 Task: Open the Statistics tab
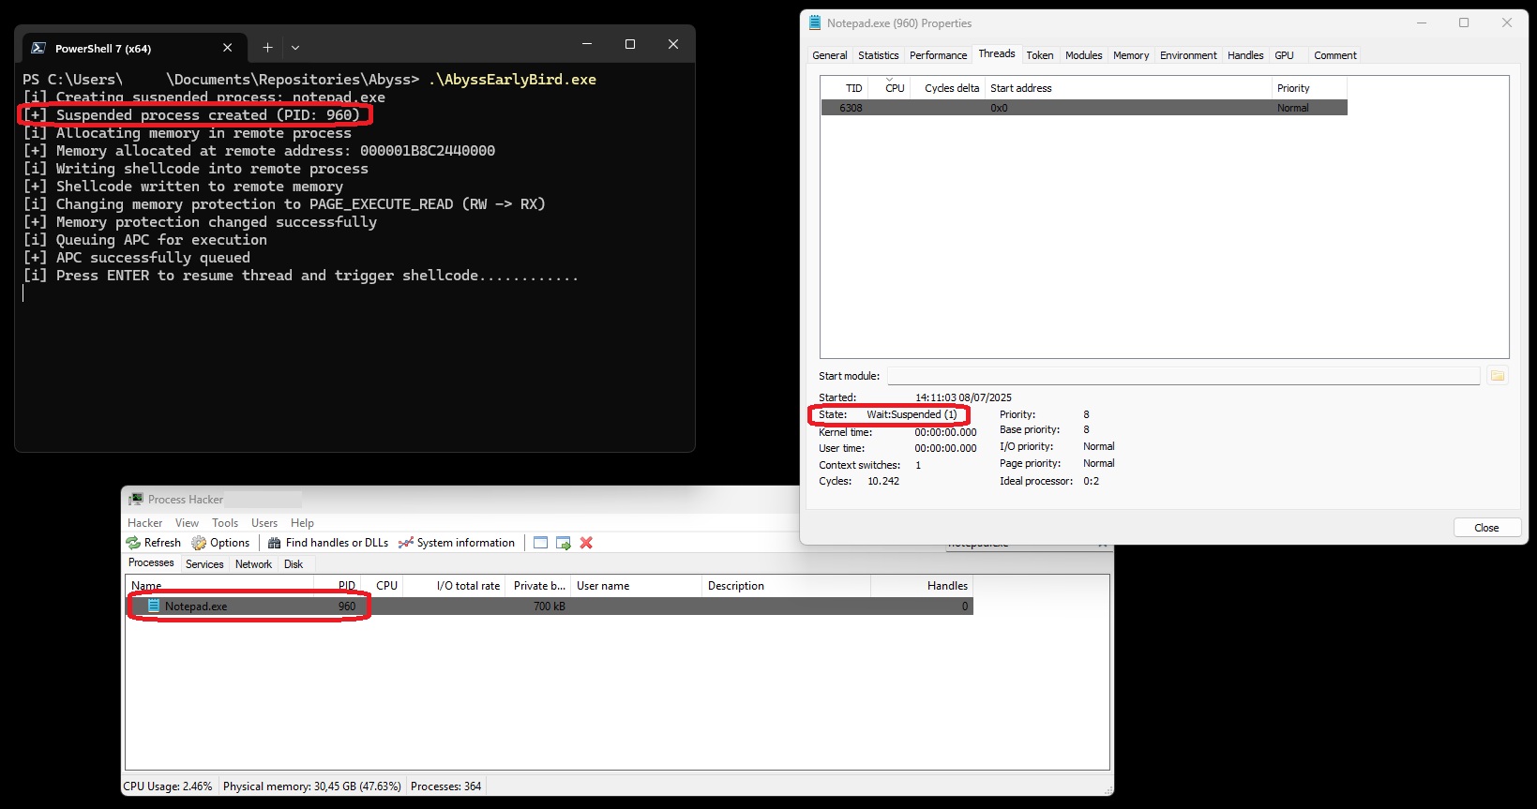pos(879,55)
